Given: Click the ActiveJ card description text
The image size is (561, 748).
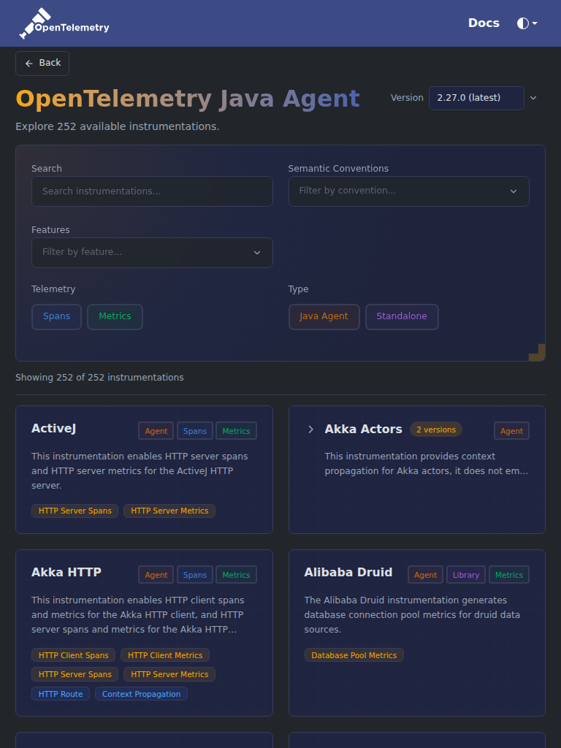Looking at the screenshot, I should [x=140, y=471].
